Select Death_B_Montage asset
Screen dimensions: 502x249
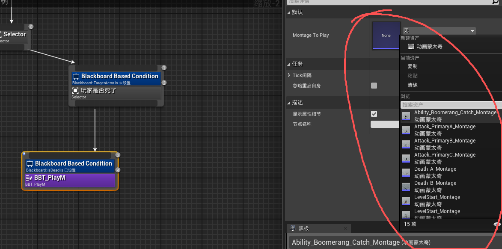tap(451, 187)
